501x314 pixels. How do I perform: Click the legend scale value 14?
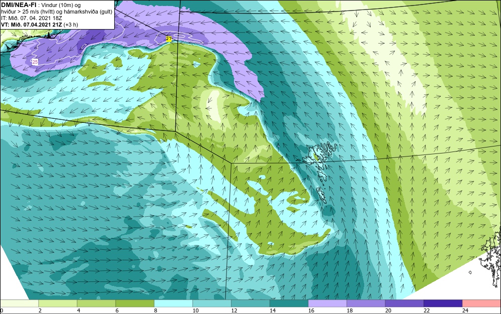click(273, 310)
